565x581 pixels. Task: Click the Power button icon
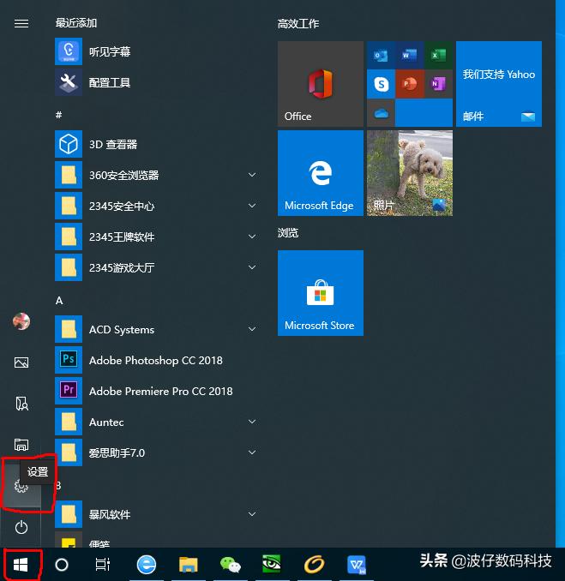pos(21,527)
